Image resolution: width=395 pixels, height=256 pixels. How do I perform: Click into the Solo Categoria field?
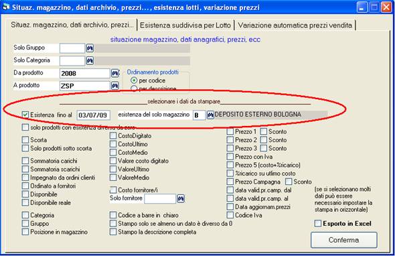pyautogui.click(x=72, y=61)
